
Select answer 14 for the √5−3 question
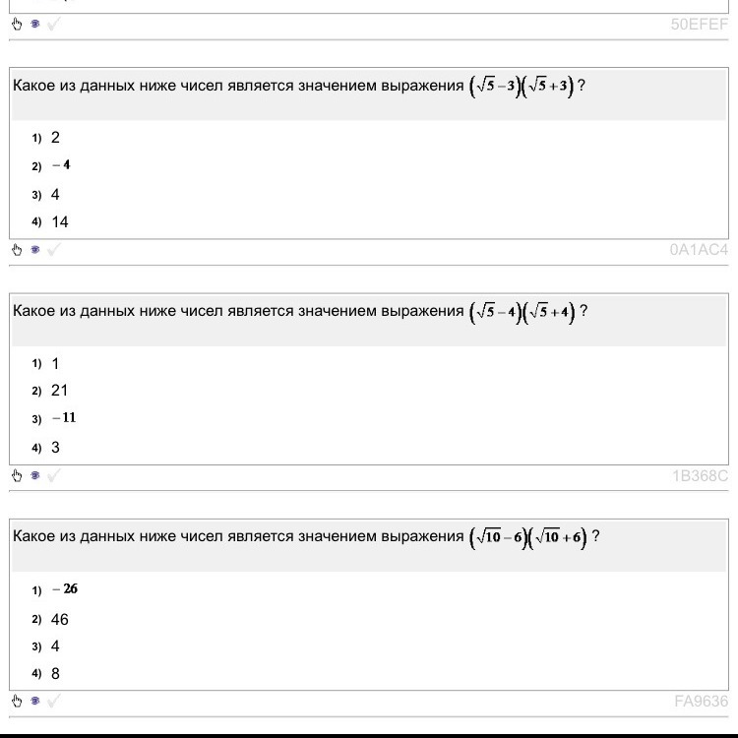(60, 222)
